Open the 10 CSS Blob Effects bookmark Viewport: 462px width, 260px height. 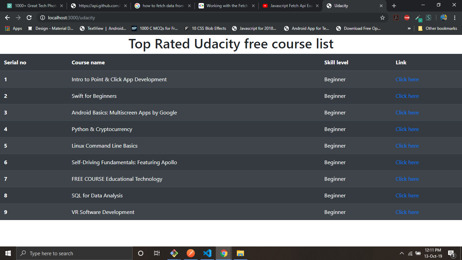pos(205,28)
